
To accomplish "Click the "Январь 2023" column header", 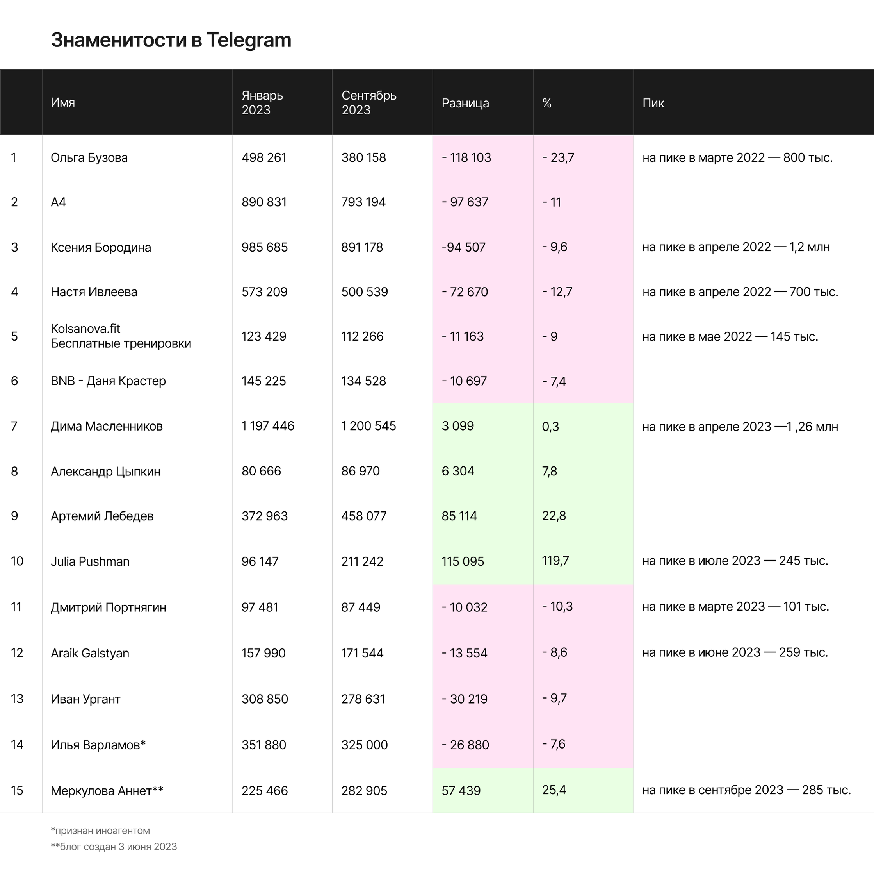I will (262, 103).
